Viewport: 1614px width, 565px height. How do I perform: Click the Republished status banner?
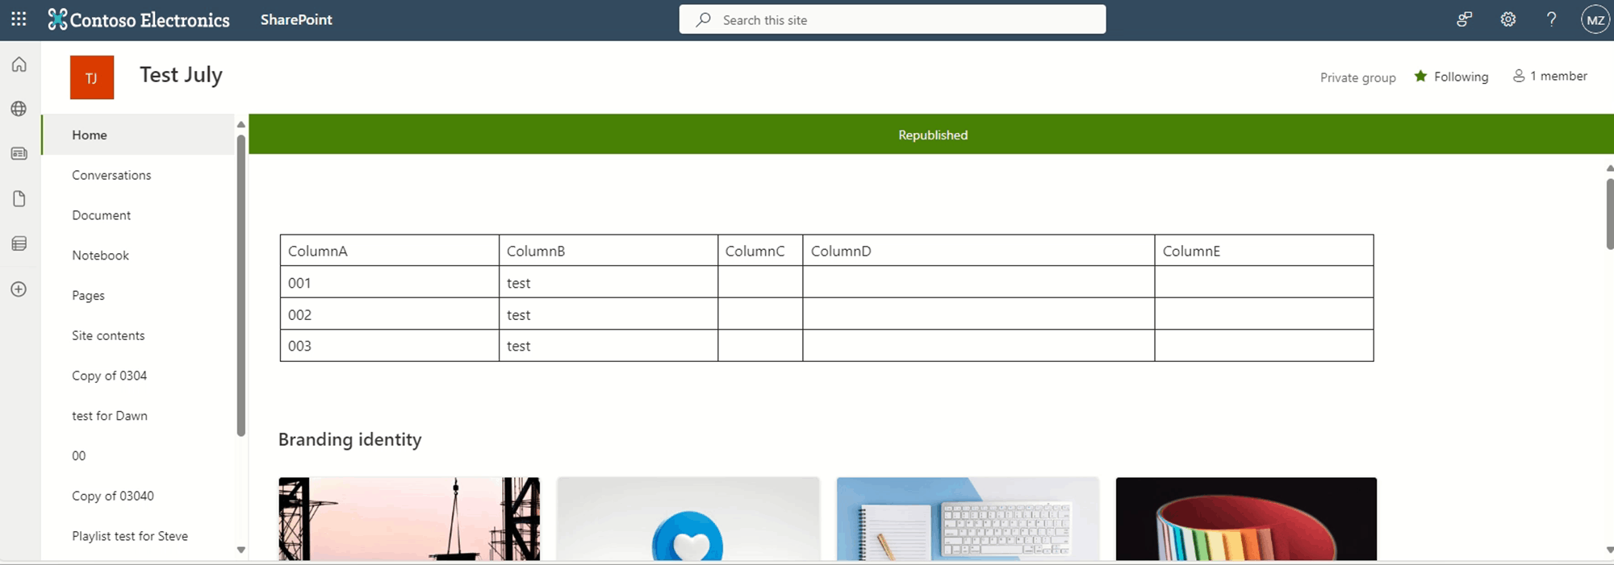(931, 135)
